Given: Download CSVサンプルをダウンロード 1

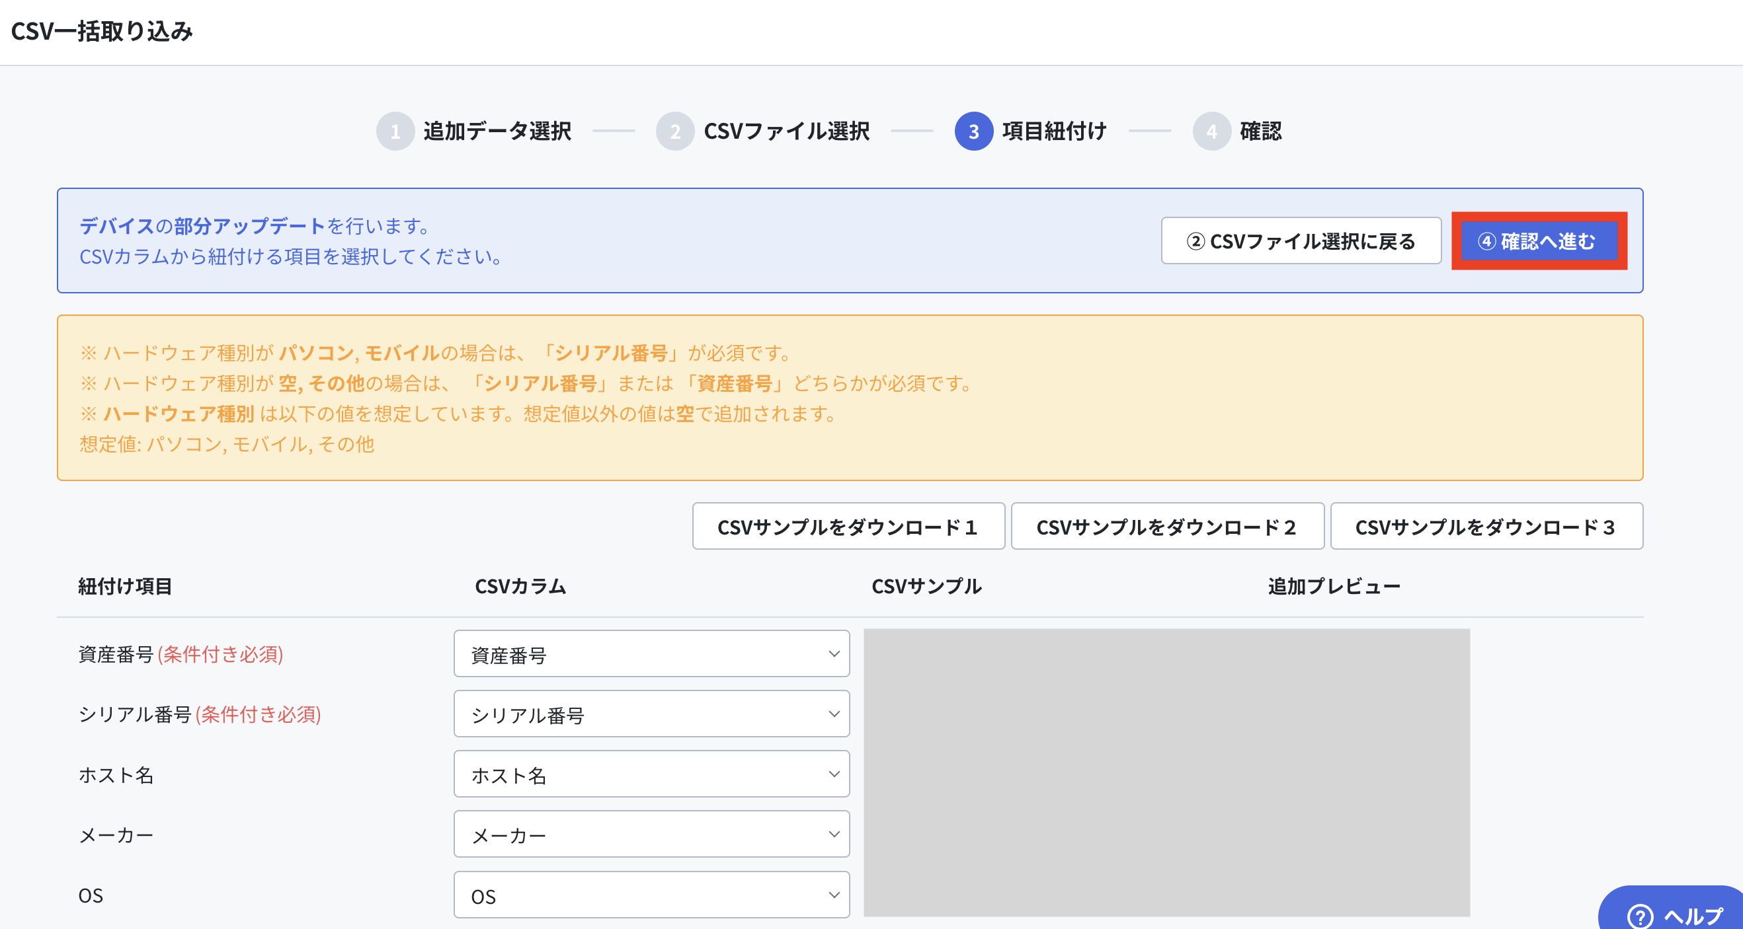Looking at the screenshot, I should pyautogui.click(x=848, y=527).
